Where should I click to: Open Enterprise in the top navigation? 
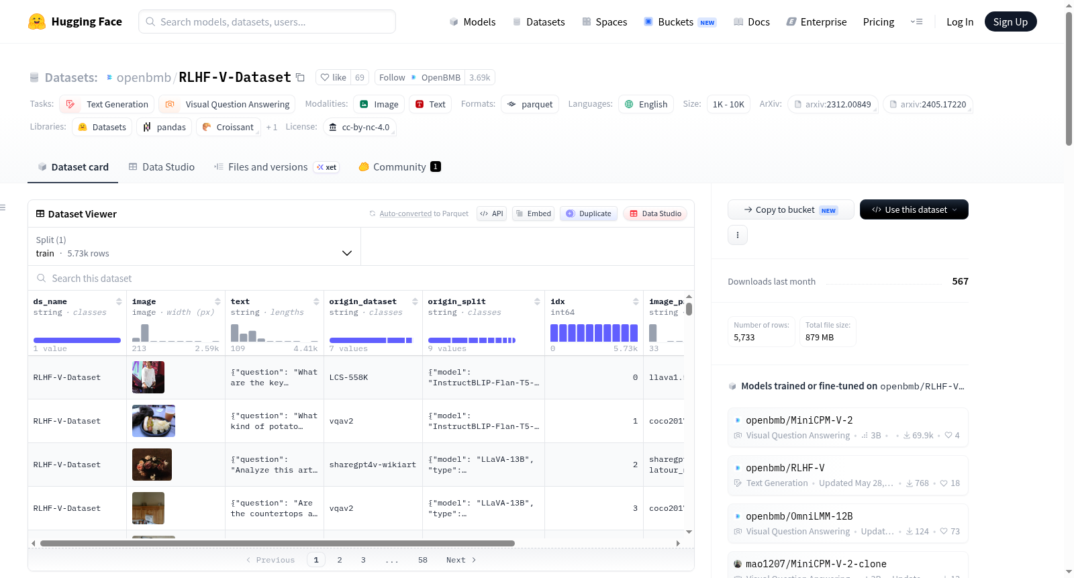(x=816, y=22)
